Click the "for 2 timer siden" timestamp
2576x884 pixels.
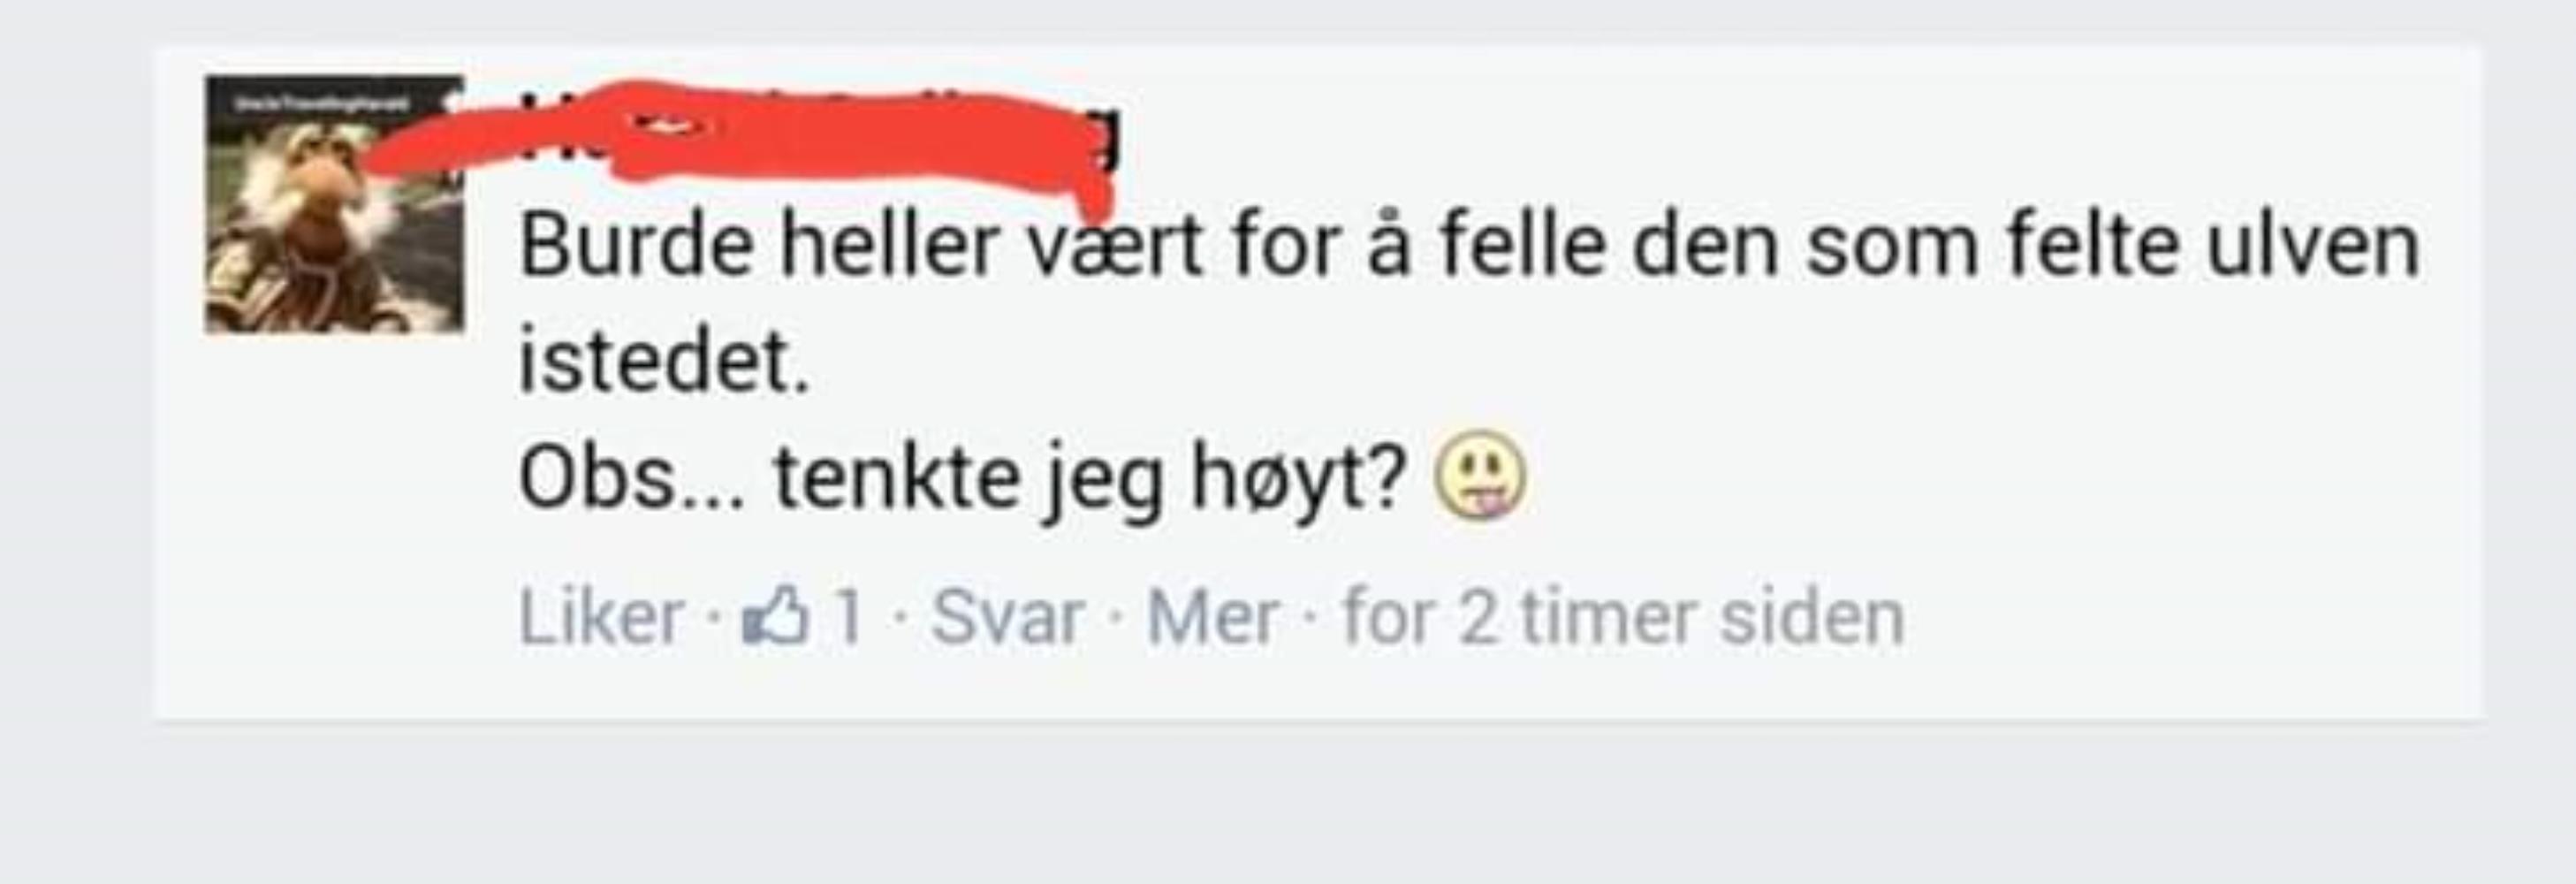(1624, 617)
